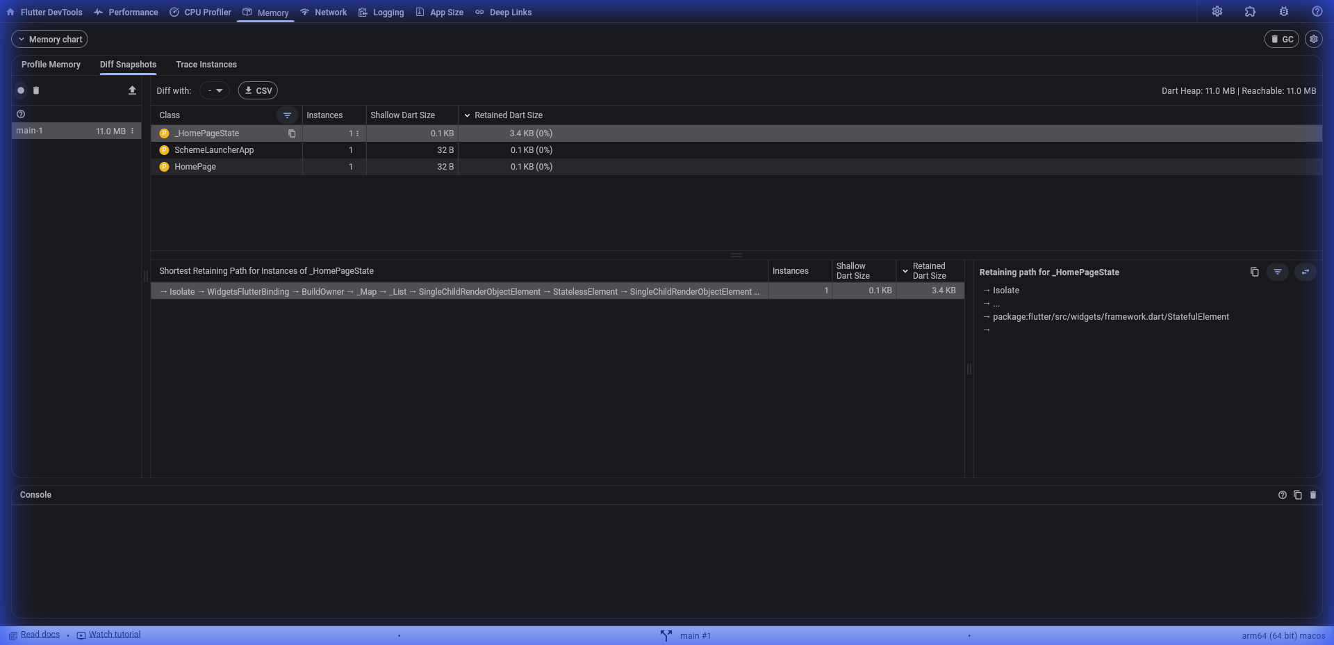The image size is (1334, 645).
Task: Click the import snapshot upload icon
Action: 132,90
